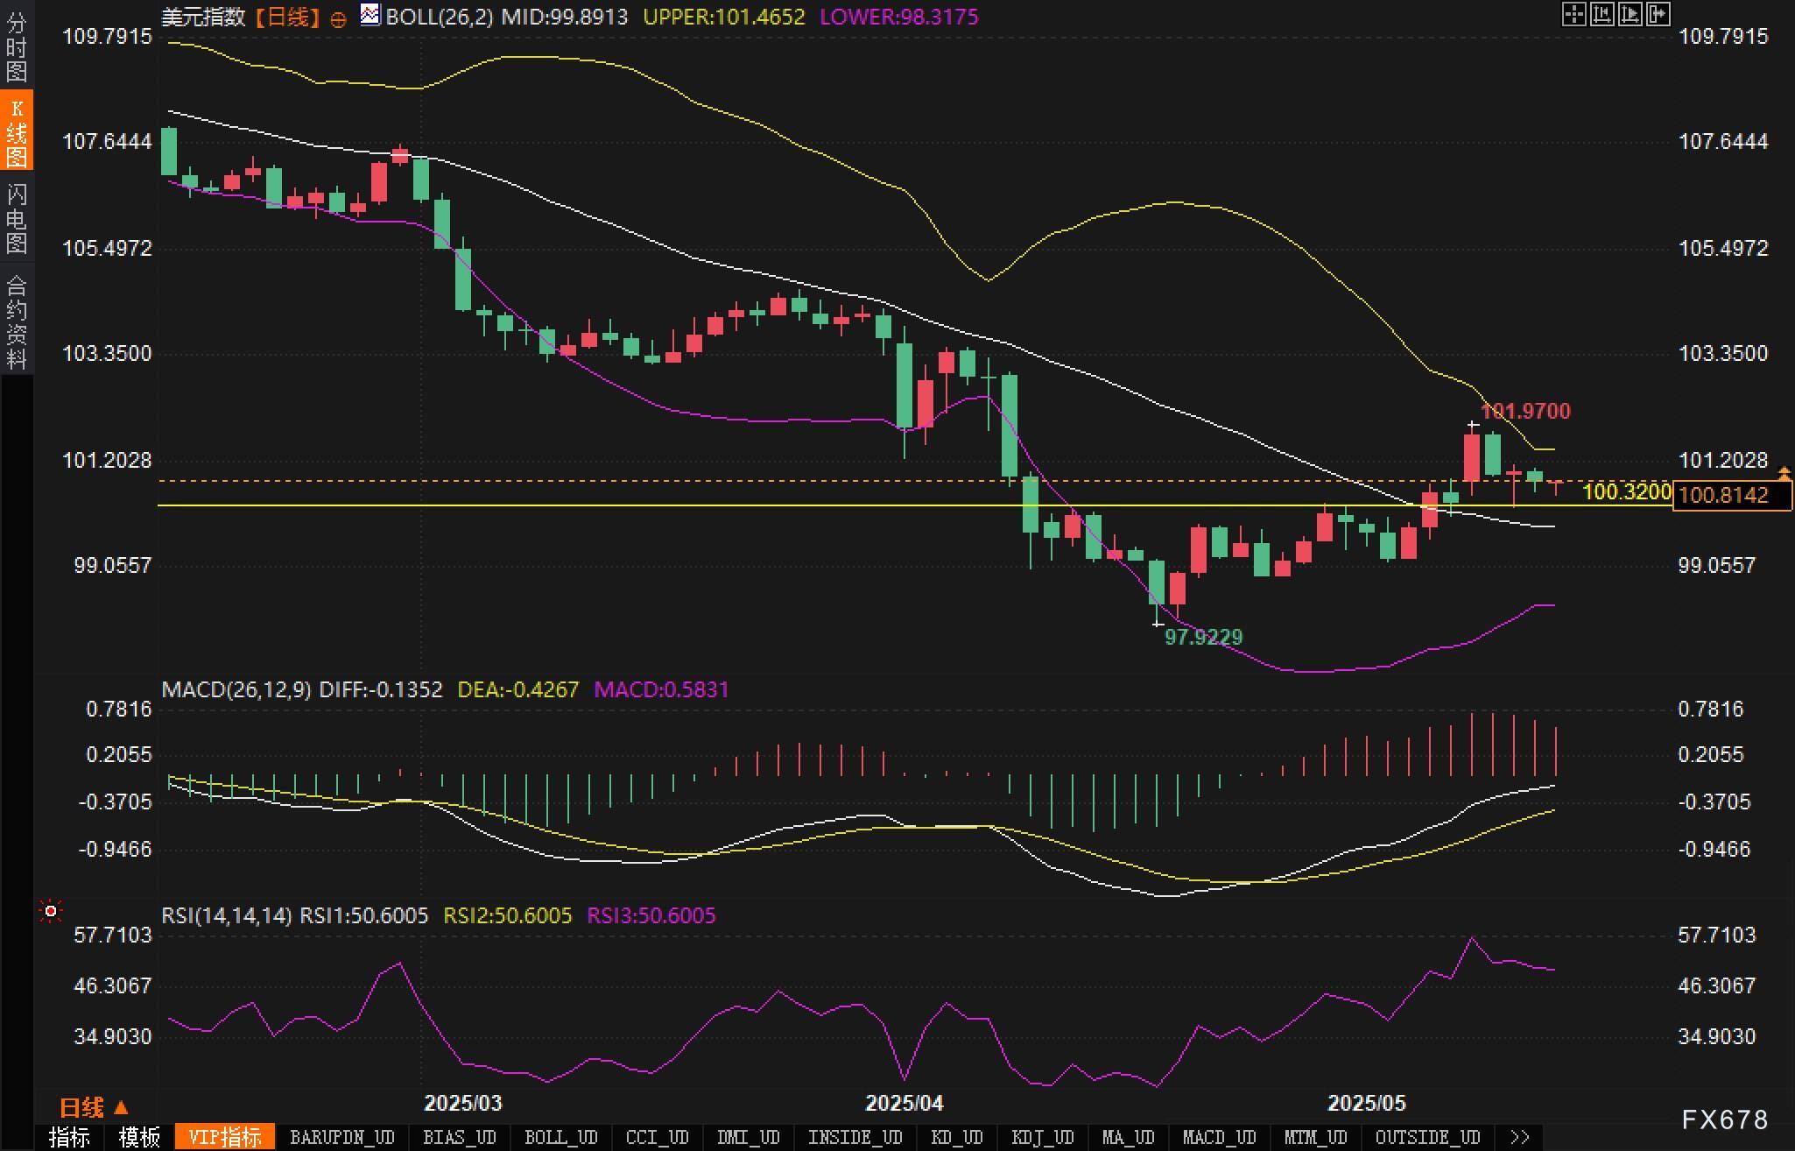Expand more indicators with >> arrow
This screenshot has width=1795, height=1151.
pos(1520,1137)
